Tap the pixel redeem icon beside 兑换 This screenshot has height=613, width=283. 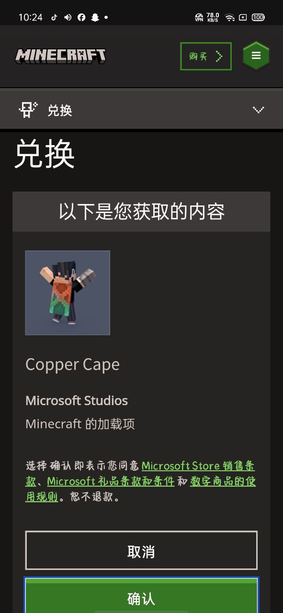28,110
